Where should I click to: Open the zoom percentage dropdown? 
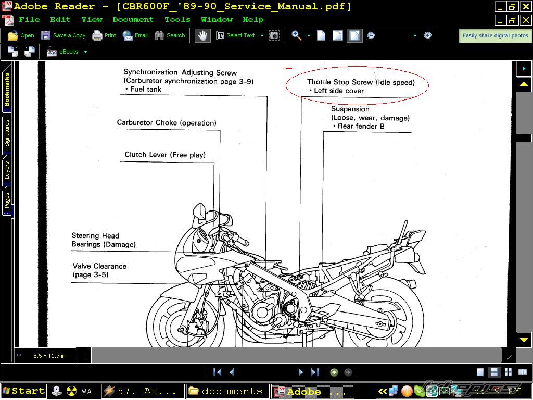coord(415,35)
